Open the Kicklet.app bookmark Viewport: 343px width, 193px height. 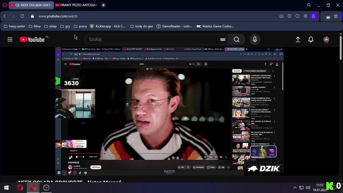pos(108,26)
